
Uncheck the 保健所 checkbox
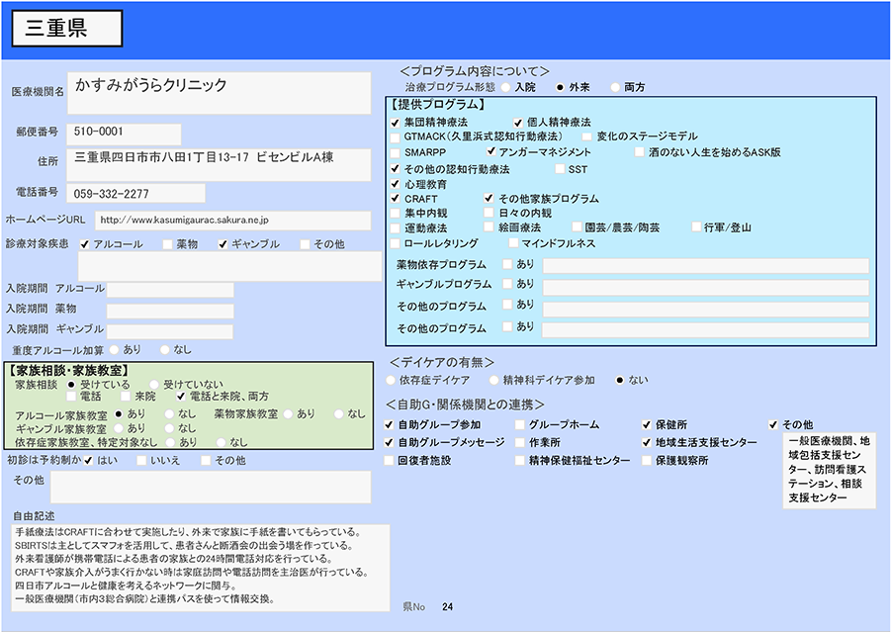[x=647, y=424]
